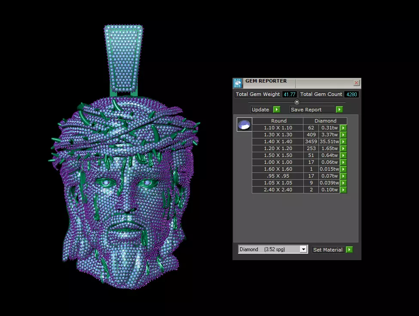Click the weight cell showing 35.51tw
The width and height of the screenshot is (419, 316).
(x=329, y=142)
